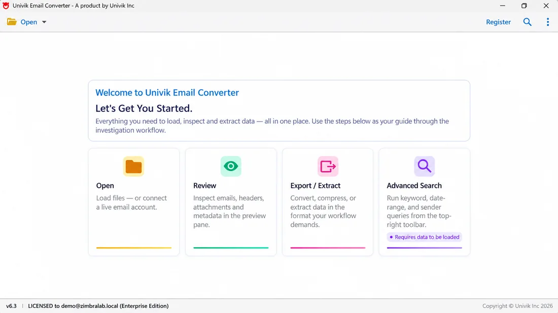Select the Open card title
This screenshot has height=313, width=558.
105,185
